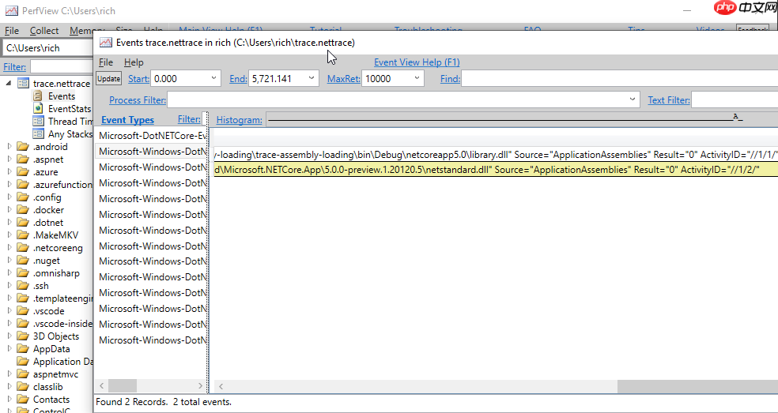Open the File menu in PerfView main window
Image resolution: width=778 pixels, height=413 pixels.
point(11,31)
